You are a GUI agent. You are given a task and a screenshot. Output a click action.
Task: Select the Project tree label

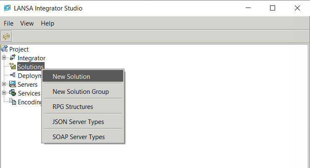click(x=19, y=49)
